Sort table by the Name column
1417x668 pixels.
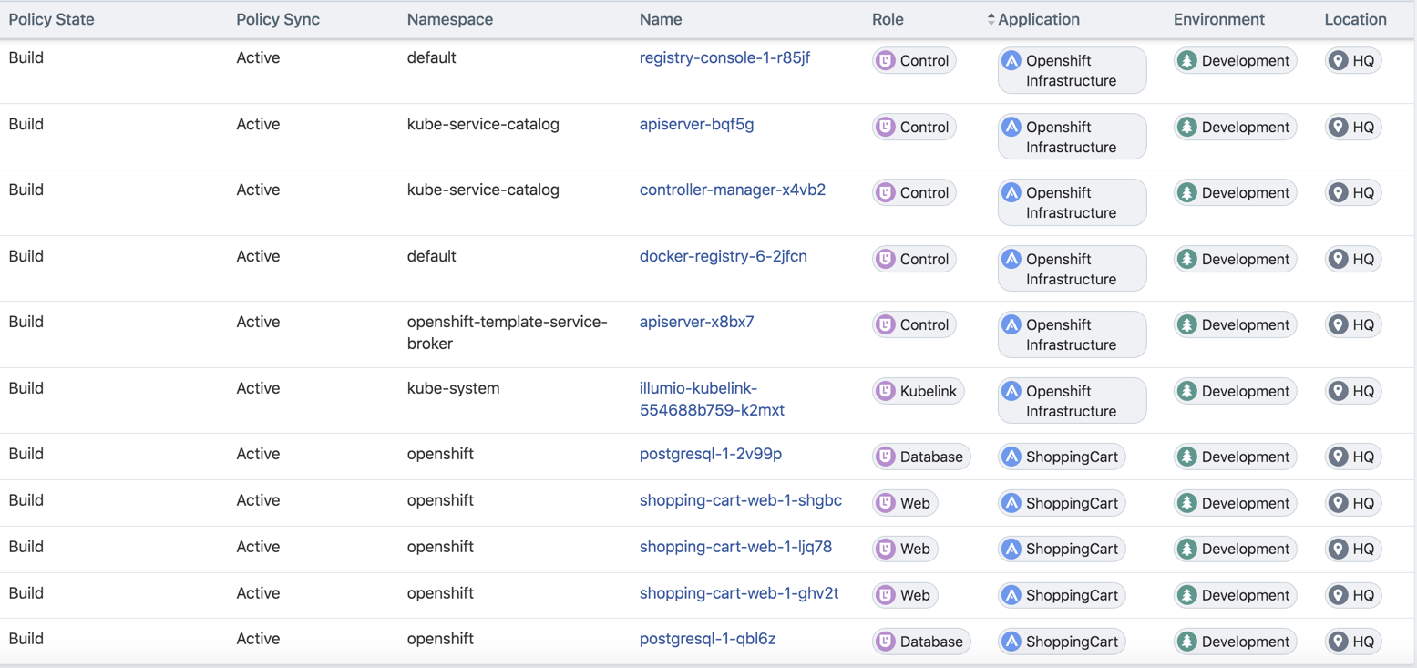pyautogui.click(x=660, y=18)
